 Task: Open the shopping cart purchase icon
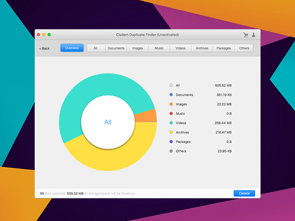(x=246, y=35)
